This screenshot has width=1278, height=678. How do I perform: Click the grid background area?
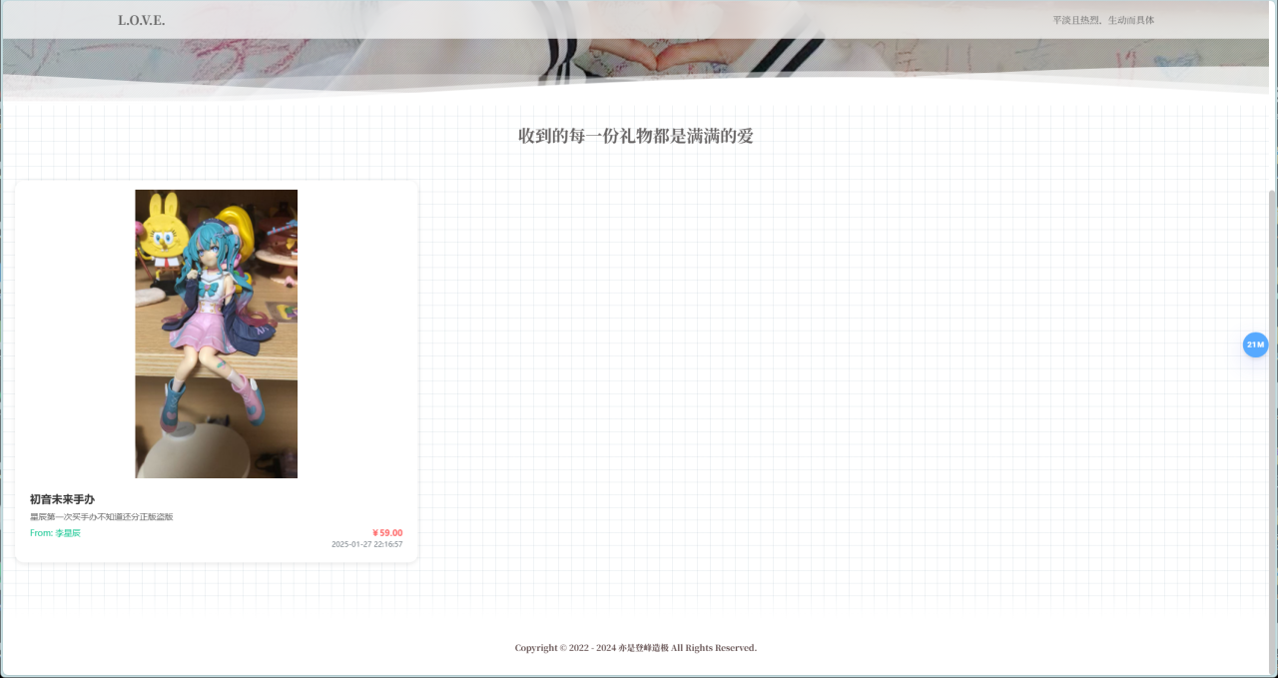point(799,399)
